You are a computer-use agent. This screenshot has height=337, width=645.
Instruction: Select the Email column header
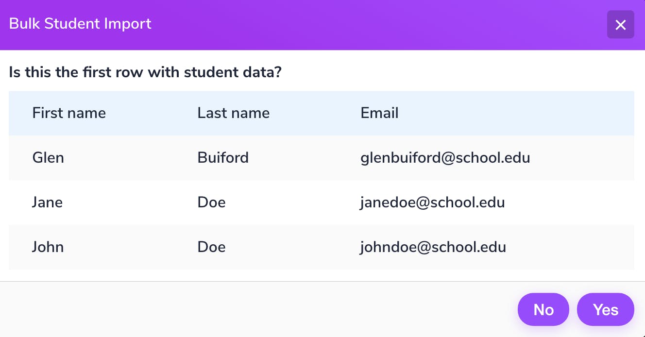pyautogui.click(x=379, y=113)
